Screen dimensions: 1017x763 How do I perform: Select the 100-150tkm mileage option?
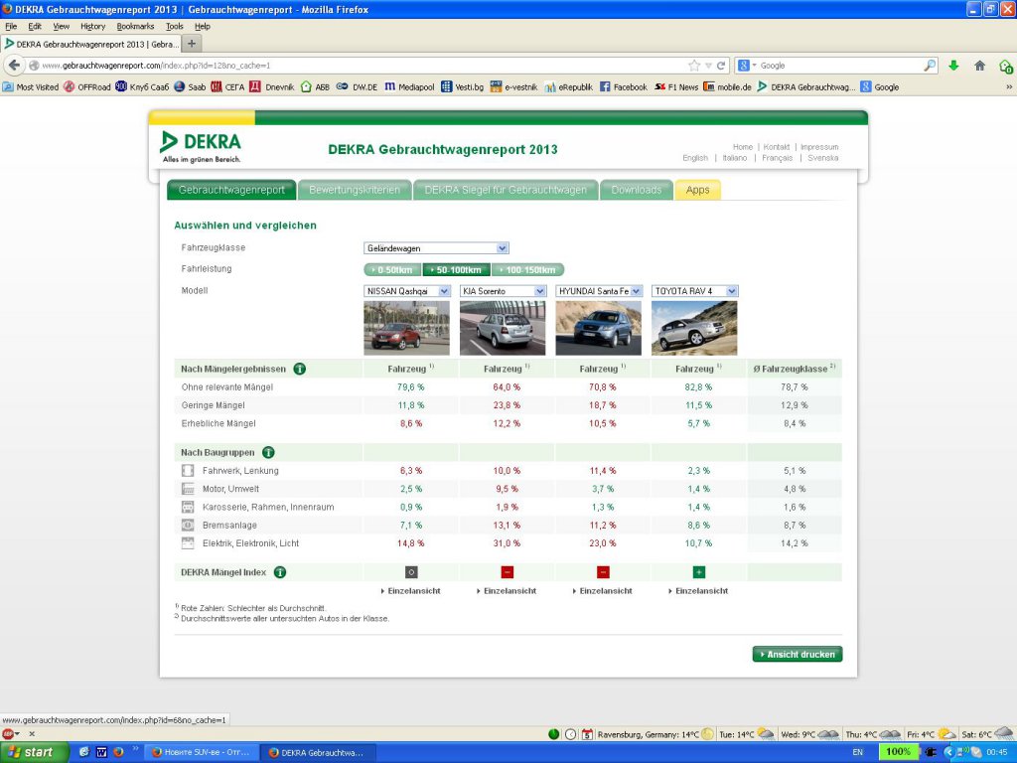tap(527, 269)
